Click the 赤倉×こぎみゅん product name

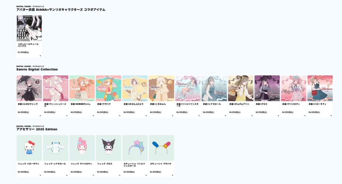158,104
